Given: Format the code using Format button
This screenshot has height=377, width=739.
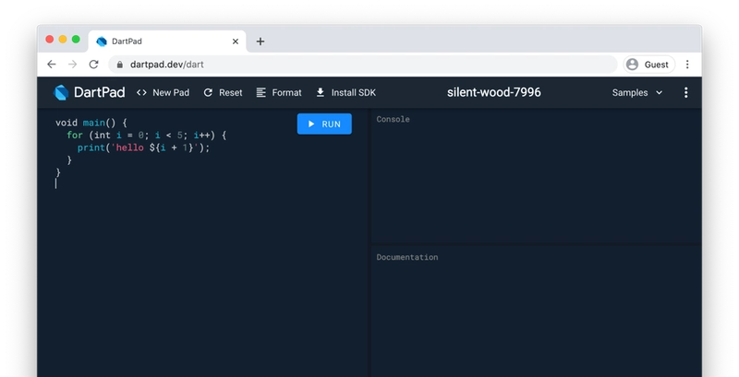Looking at the screenshot, I should 279,92.
